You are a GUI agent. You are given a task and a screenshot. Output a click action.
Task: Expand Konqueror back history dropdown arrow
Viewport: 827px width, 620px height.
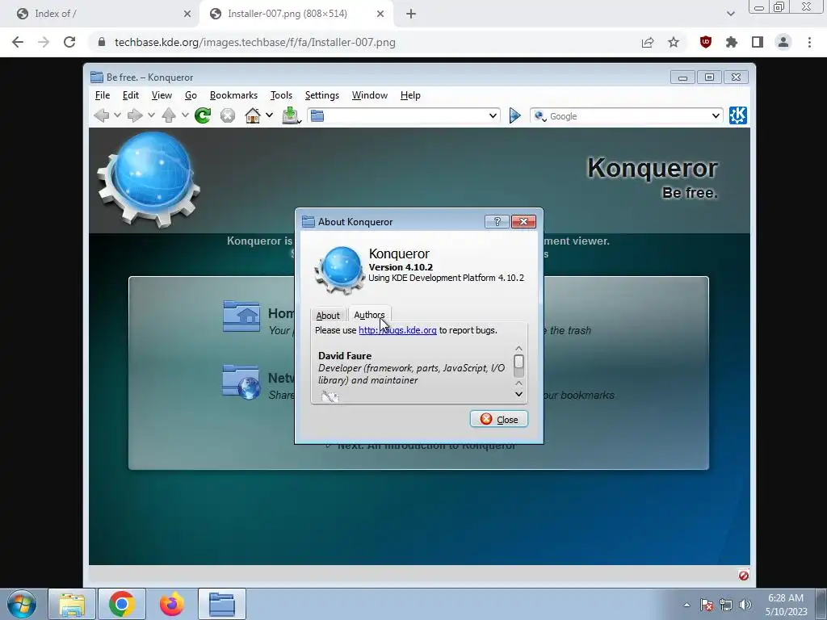tap(117, 115)
